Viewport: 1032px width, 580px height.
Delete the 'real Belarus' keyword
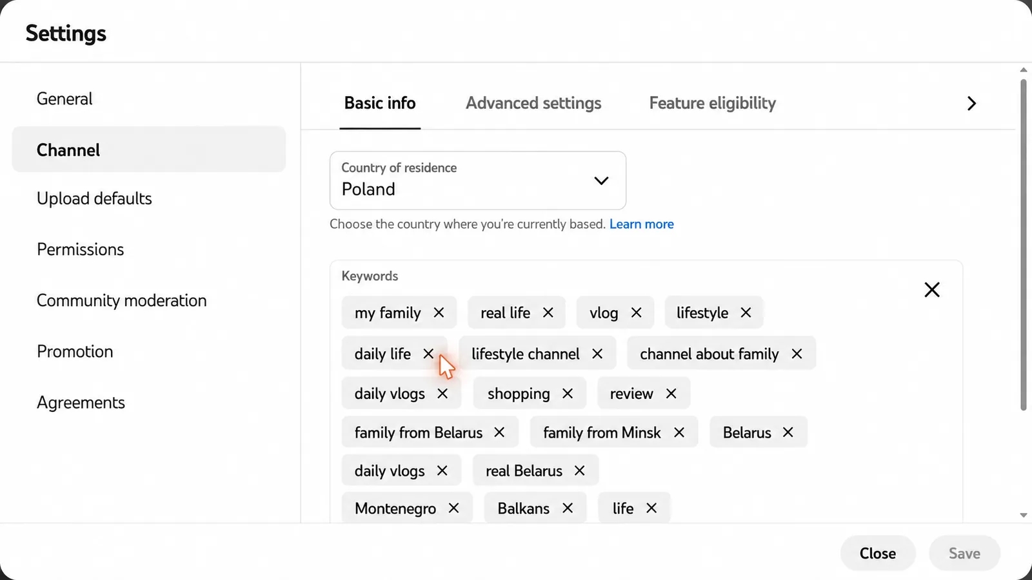(x=579, y=471)
